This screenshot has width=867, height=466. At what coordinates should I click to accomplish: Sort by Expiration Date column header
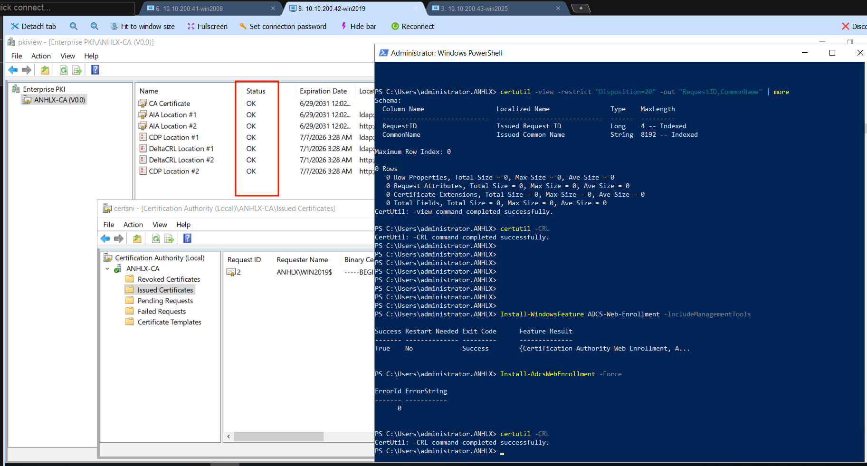pyautogui.click(x=323, y=91)
